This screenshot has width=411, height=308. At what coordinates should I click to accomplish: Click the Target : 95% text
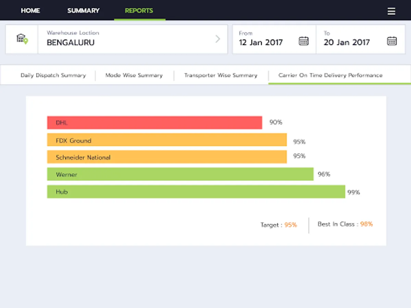click(279, 225)
